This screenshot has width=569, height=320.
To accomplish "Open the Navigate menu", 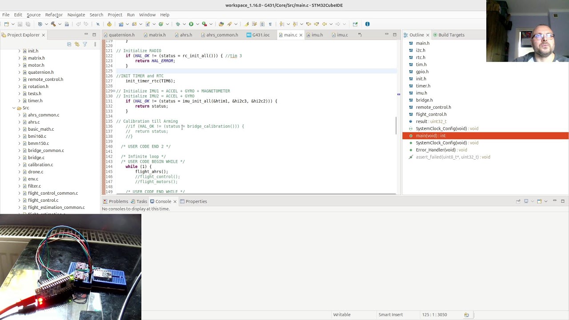I will tap(76, 15).
